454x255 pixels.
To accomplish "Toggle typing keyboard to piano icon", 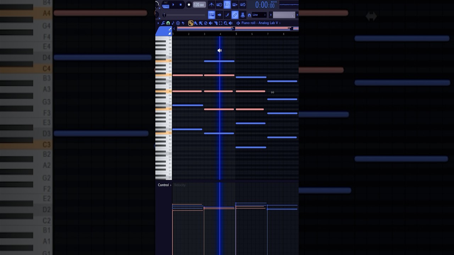I will coord(211,15).
